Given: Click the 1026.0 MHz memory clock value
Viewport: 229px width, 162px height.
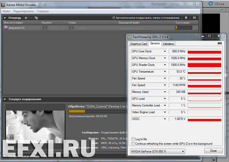Looking at the screenshot, I should (x=177, y=58).
